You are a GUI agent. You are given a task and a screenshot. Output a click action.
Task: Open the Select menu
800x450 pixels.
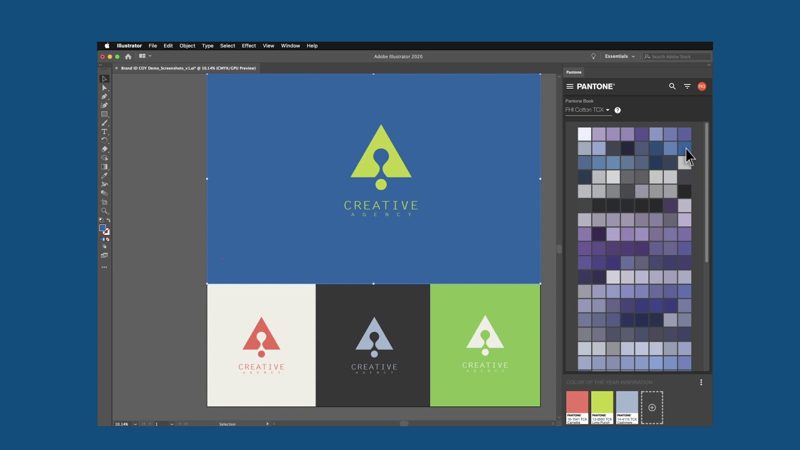[x=227, y=46]
